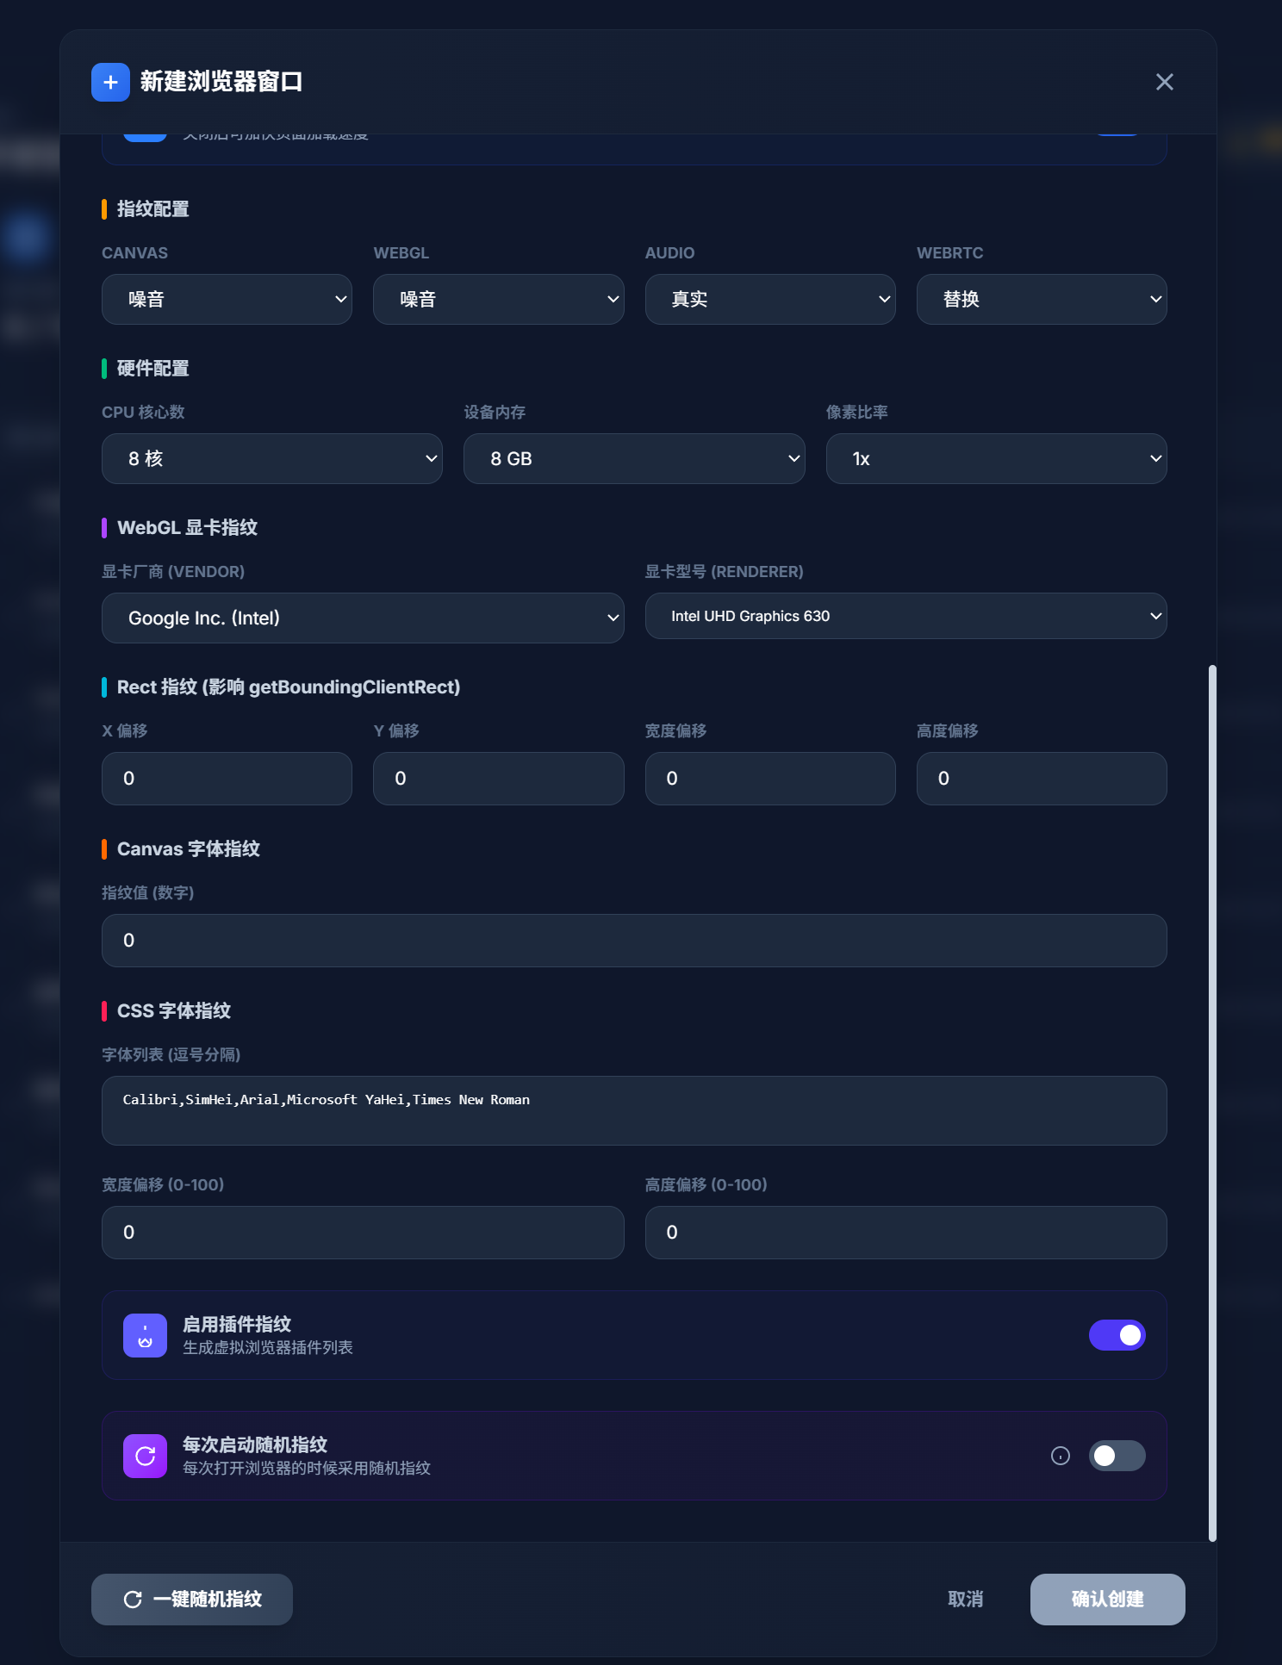Viewport: 1282px width, 1665px height.
Task: Close the new browser window dialog
Action: click(1164, 82)
